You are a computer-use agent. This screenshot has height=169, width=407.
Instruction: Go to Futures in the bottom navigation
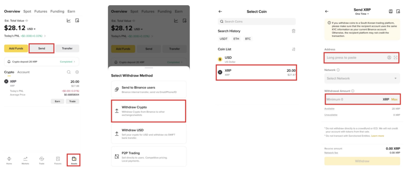pyautogui.click(x=58, y=160)
